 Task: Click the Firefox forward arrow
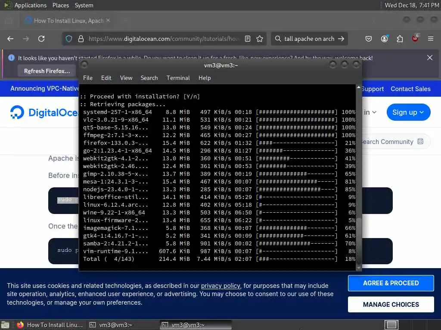point(26,39)
